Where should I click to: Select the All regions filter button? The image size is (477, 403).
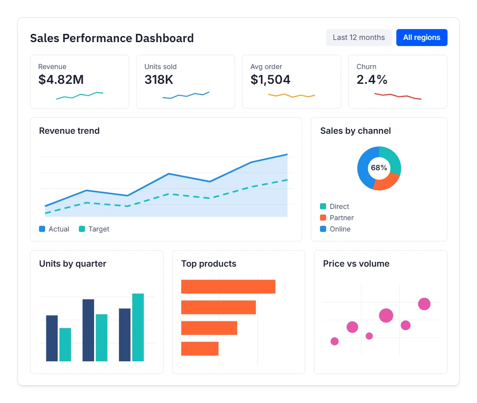421,37
